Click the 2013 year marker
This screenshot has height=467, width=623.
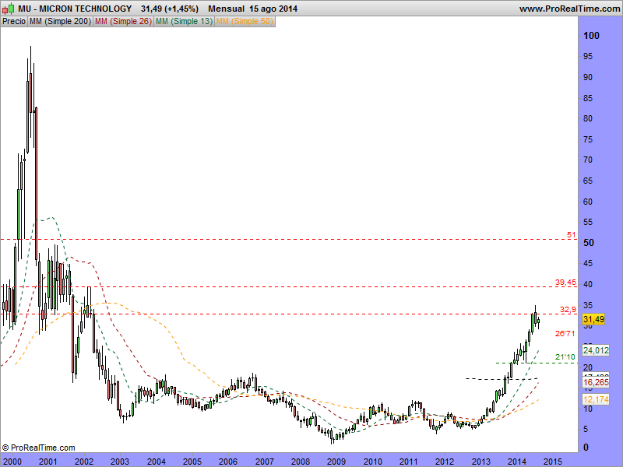coord(480,462)
